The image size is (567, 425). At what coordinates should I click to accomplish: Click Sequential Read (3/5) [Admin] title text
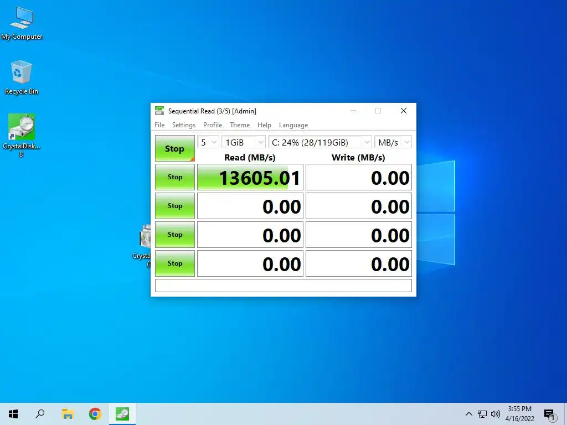pyautogui.click(x=212, y=111)
